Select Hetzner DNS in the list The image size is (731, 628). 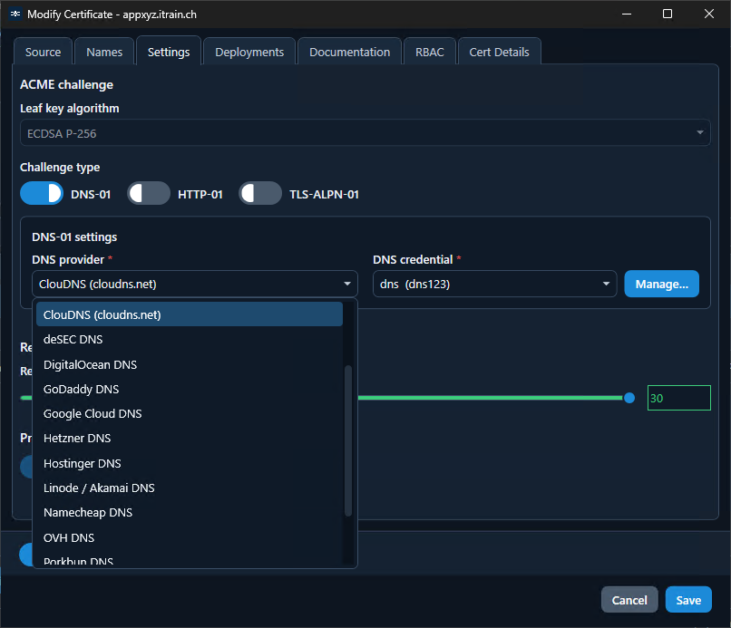(x=190, y=438)
